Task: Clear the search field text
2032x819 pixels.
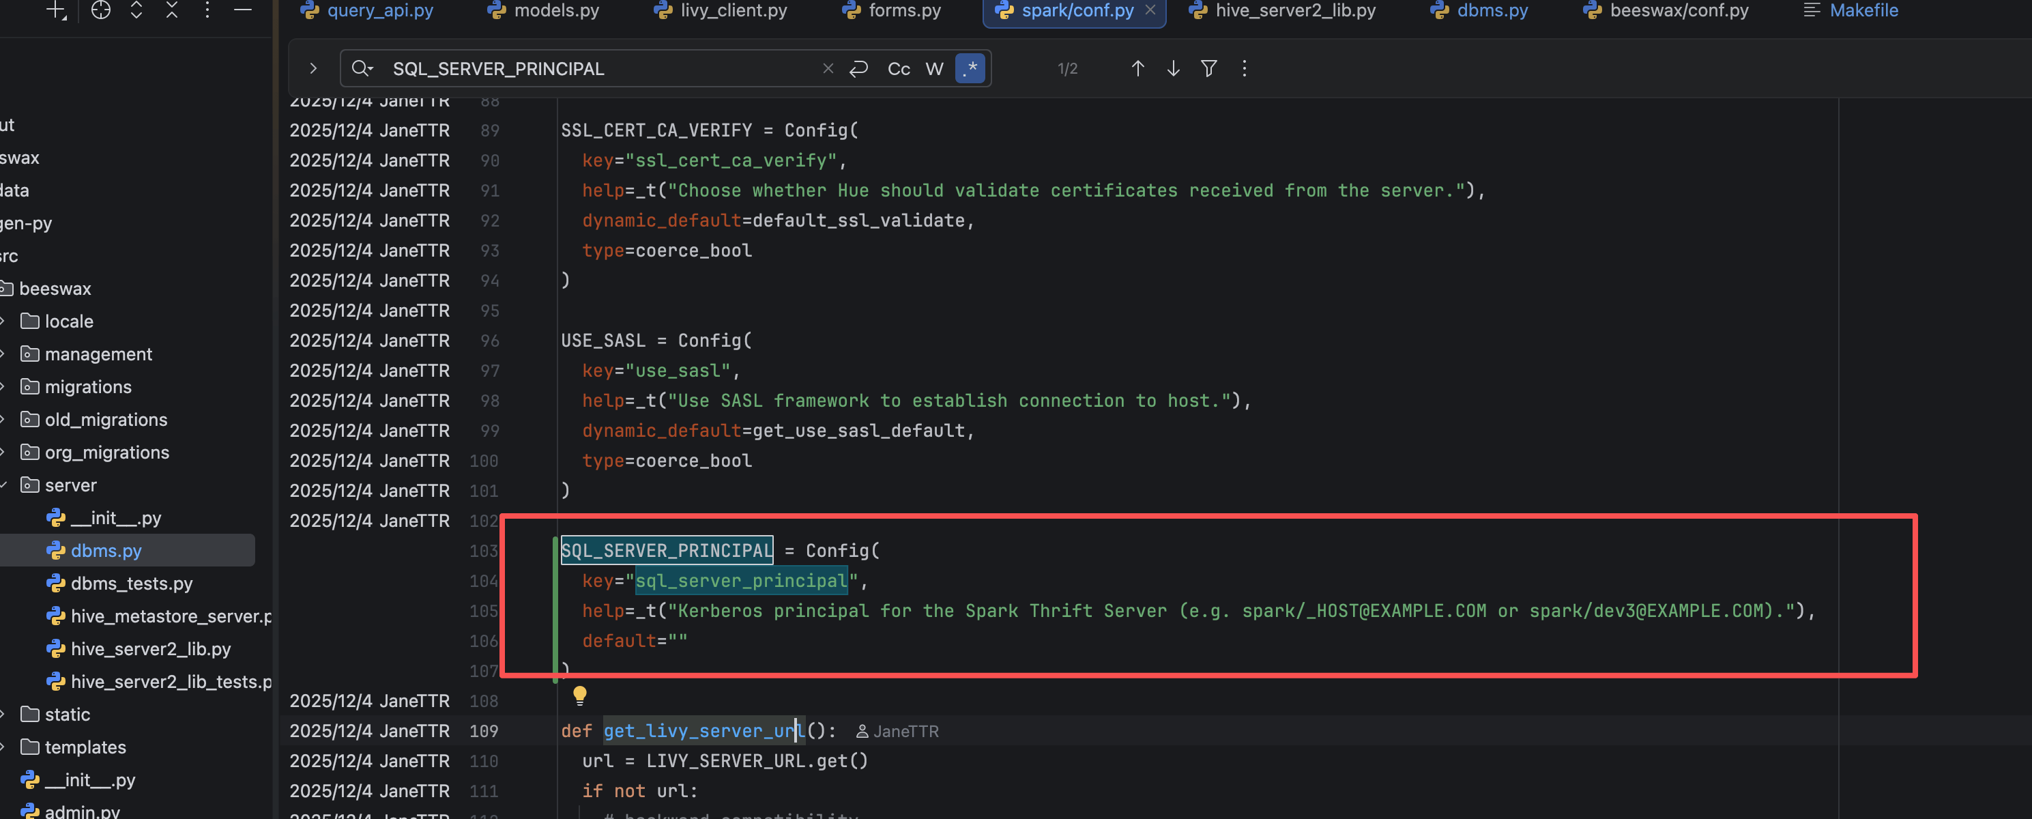Action: tap(828, 69)
